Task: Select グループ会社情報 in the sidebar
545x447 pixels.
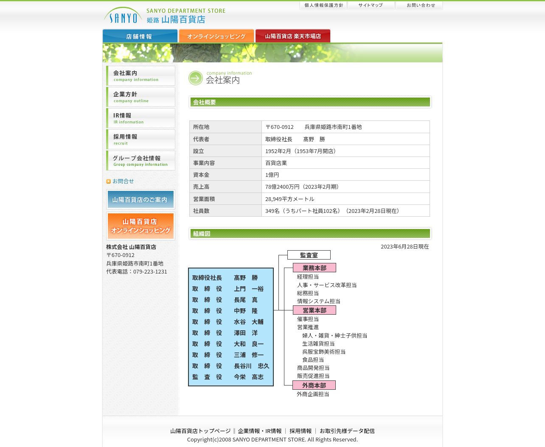Action: [141, 161]
